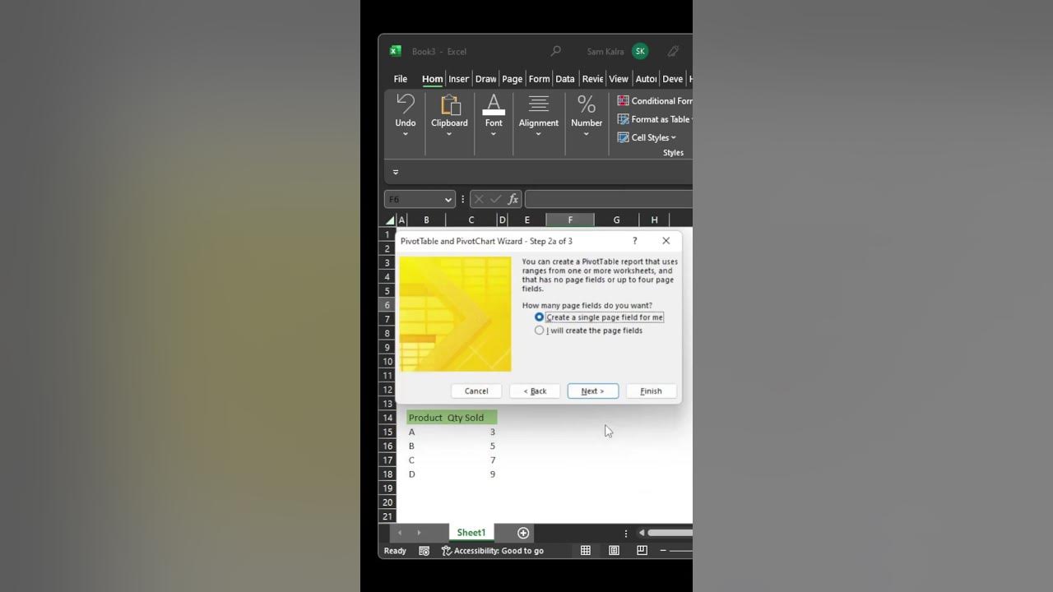Click next sheet navigation arrow
The image size is (1053, 592).
(419, 533)
